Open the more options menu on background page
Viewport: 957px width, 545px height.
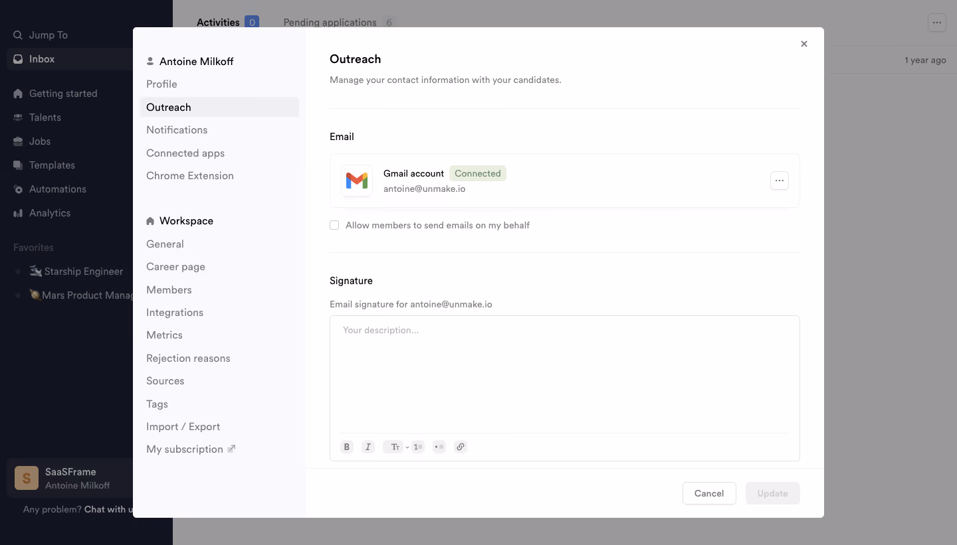pos(936,23)
